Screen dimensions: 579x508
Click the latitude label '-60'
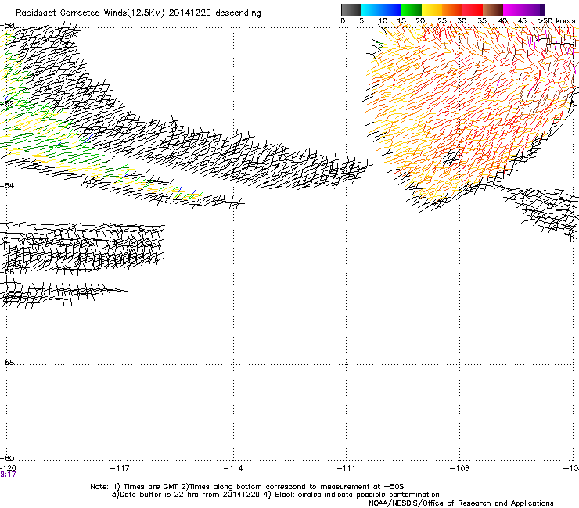click(x=7, y=458)
